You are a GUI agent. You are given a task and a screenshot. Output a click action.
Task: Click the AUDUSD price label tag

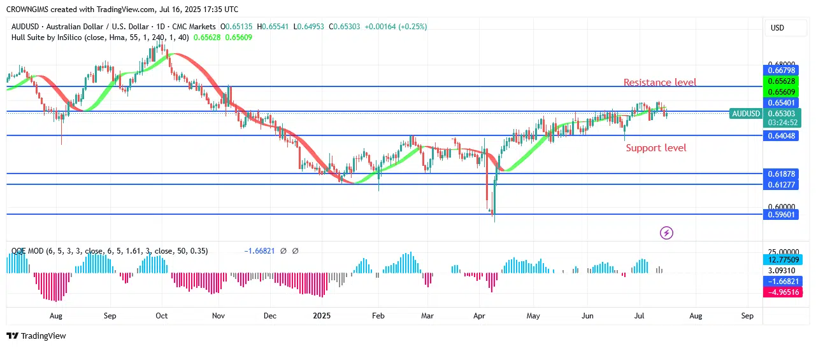pos(746,114)
